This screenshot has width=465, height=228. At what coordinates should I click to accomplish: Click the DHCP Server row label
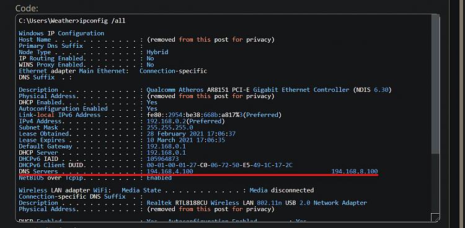(x=38, y=152)
